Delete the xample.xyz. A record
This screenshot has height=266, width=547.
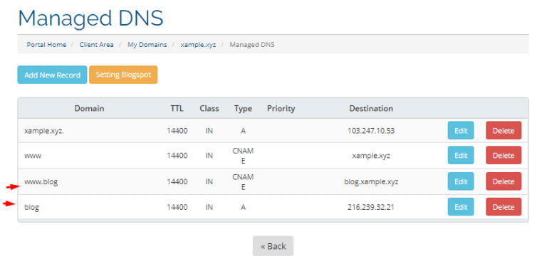pos(504,131)
